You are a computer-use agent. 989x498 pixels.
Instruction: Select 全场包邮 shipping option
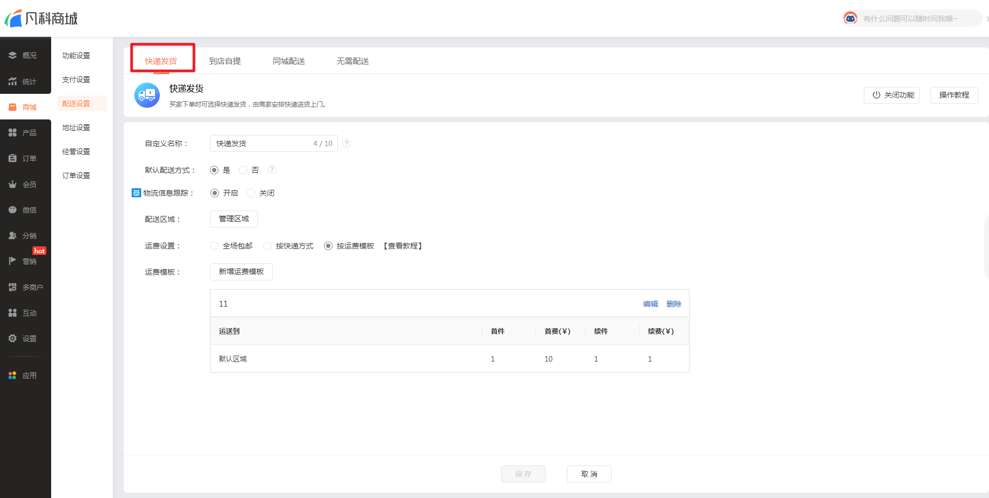(x=214, y=246)
